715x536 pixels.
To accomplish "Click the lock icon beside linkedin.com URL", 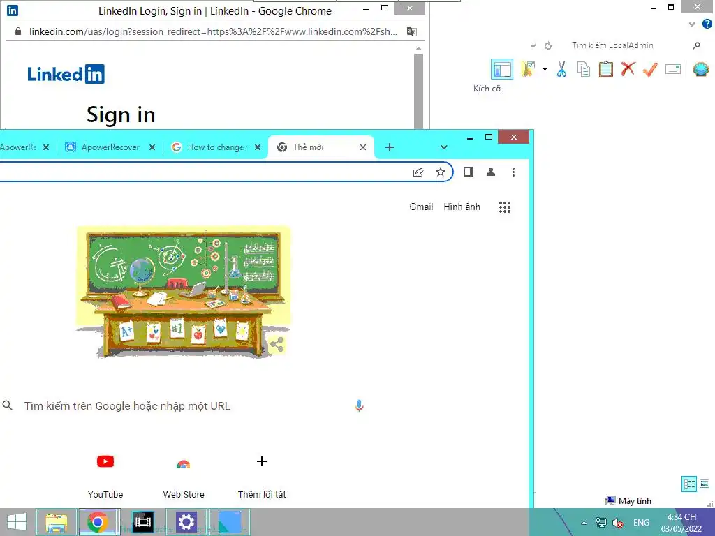I will (x=17, y=31).
